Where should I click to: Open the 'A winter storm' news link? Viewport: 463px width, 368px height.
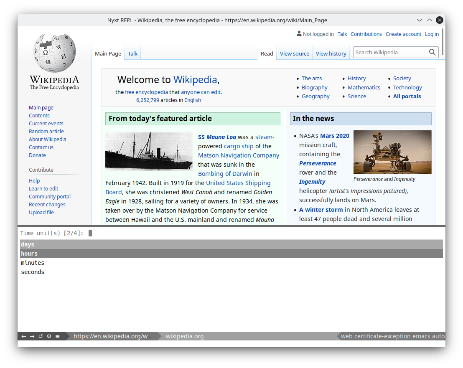point(321,210)
